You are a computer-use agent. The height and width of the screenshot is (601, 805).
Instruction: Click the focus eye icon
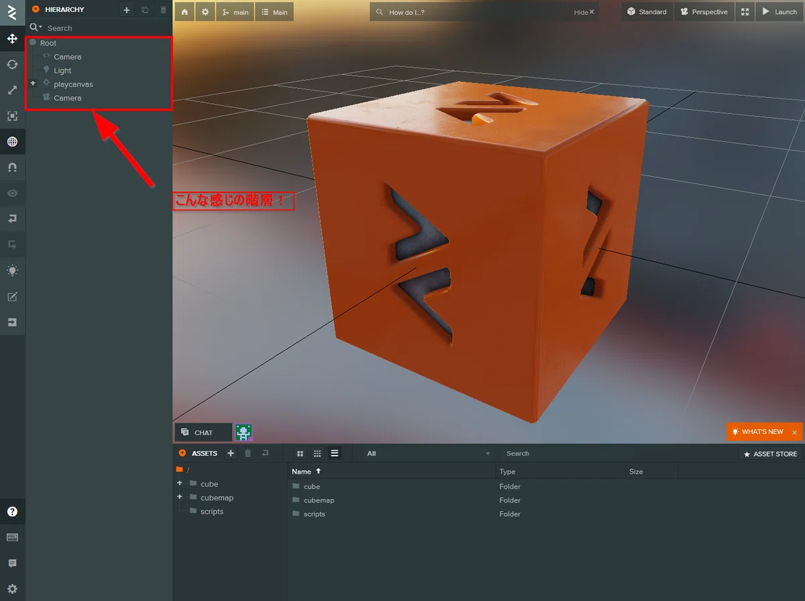tap(12, 193)
